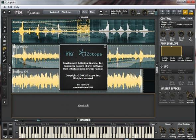Select the Time selection tool
The width and height of the screenshot is (196, 140).
click(4, 37)
